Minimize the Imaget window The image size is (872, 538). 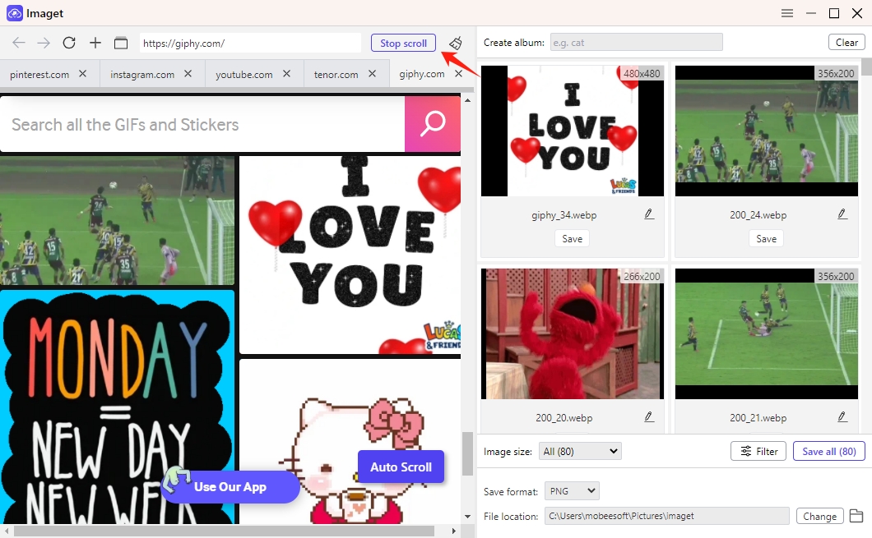811,13
